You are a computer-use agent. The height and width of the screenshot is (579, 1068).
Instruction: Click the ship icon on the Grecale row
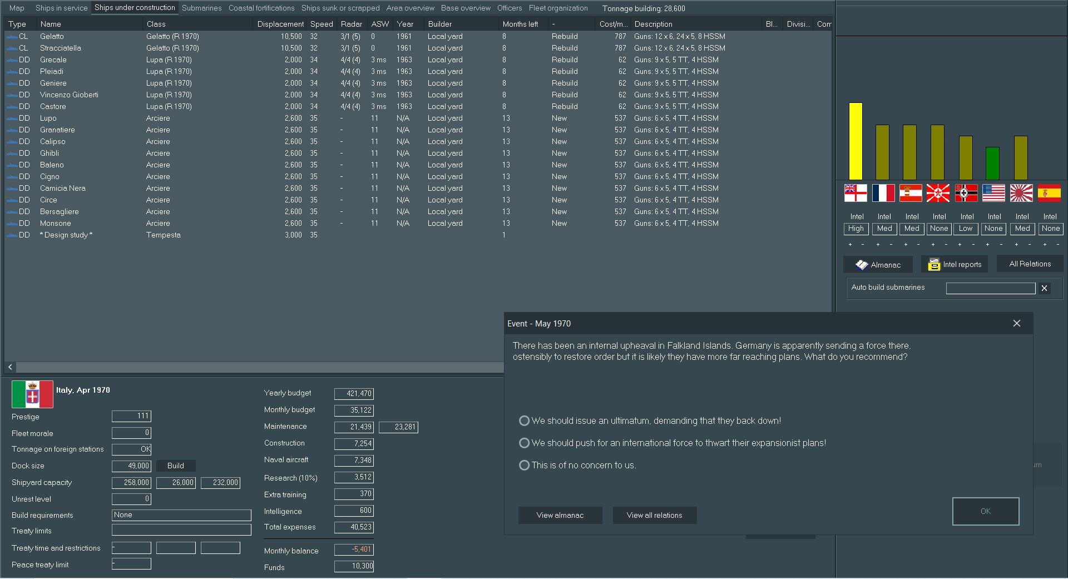click(12, 60)
